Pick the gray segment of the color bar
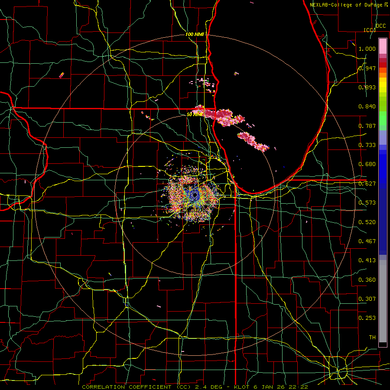The width and height of the screenshot is (390, 390). pos(383,301)
